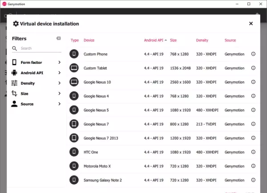Open info for Custom Tablet device
This screenshot has height=193, width=267.
(x=253, y=68)
